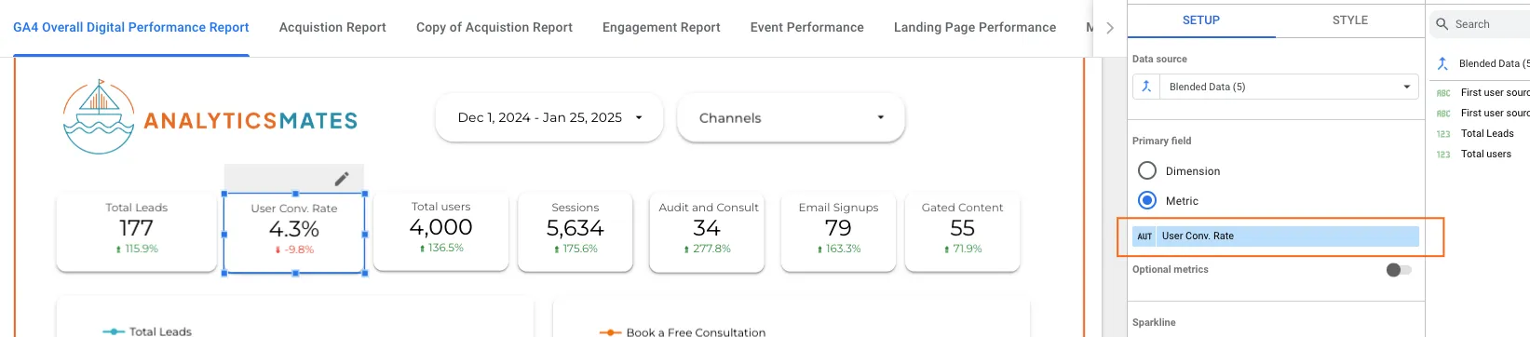Click the -9.8% change under User Conv. Rate
1530x337 pixels.
[x=294, y=249]
